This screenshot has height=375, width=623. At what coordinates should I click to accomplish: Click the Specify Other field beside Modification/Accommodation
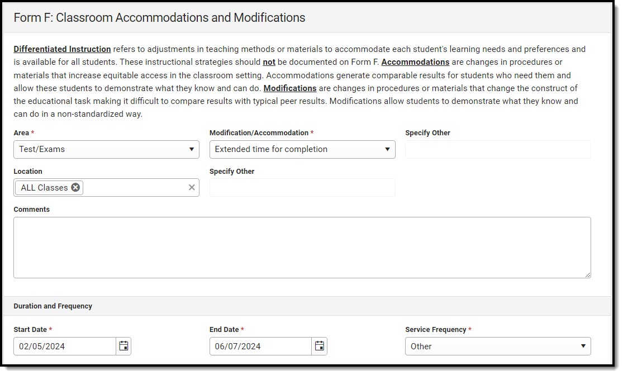click(x=497, y=149)
